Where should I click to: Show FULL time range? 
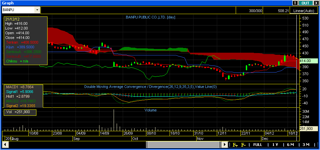point(258,145)
